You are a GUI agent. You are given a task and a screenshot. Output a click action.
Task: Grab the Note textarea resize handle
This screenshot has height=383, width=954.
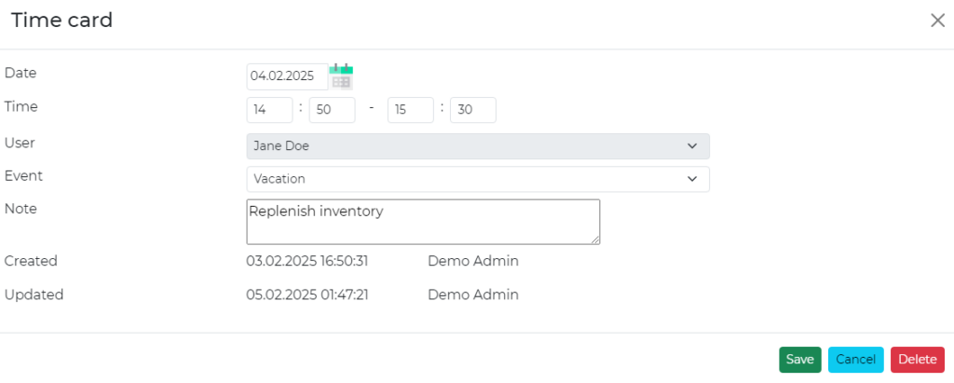[x=594, y=239]
